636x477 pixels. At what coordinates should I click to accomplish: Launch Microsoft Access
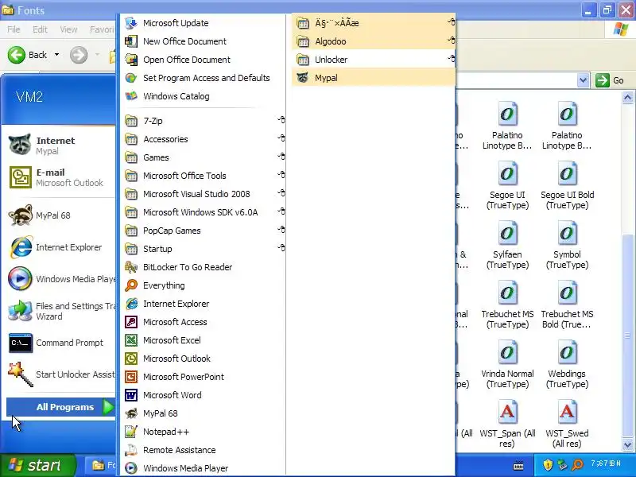pyautogui.click(x=204, y=322)
